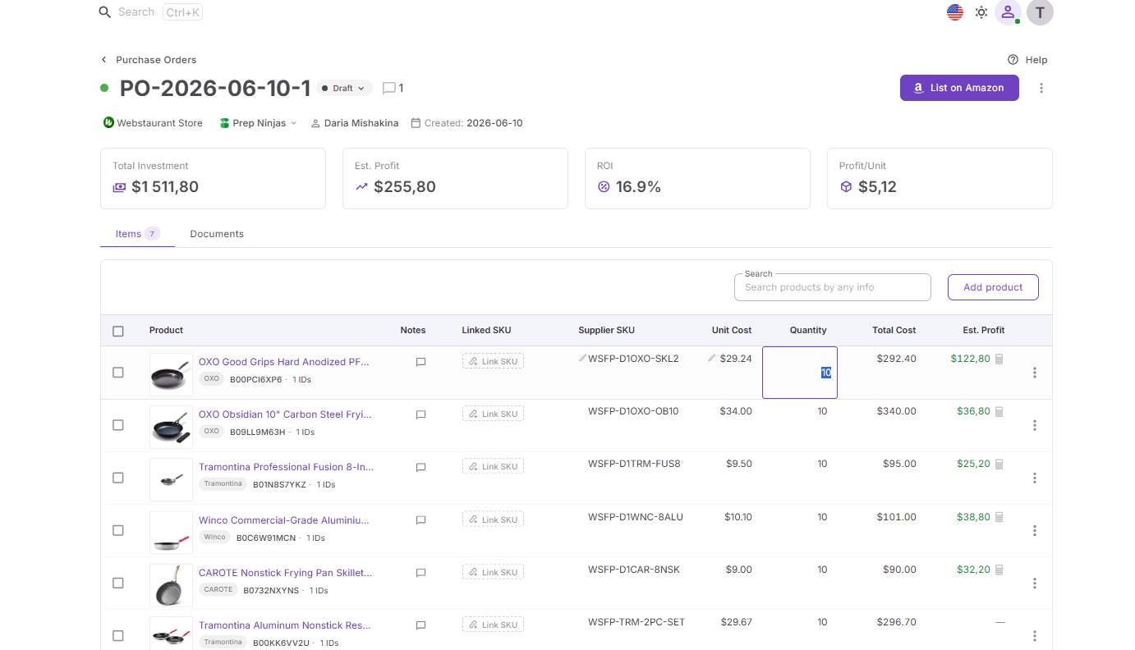Focus the Search products by any info field
This screenshot has width=1135, height=650.
click(x=832, y=287)
